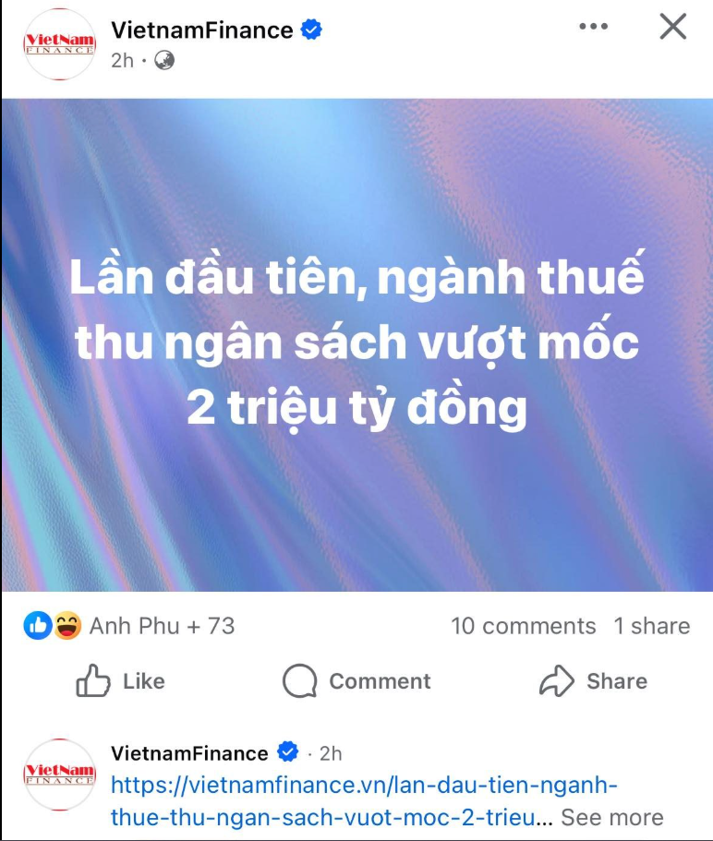Viewport: 713px width, 841px height.
Task: Open the commenter name VietnamFinance
Action: point(189,753)
